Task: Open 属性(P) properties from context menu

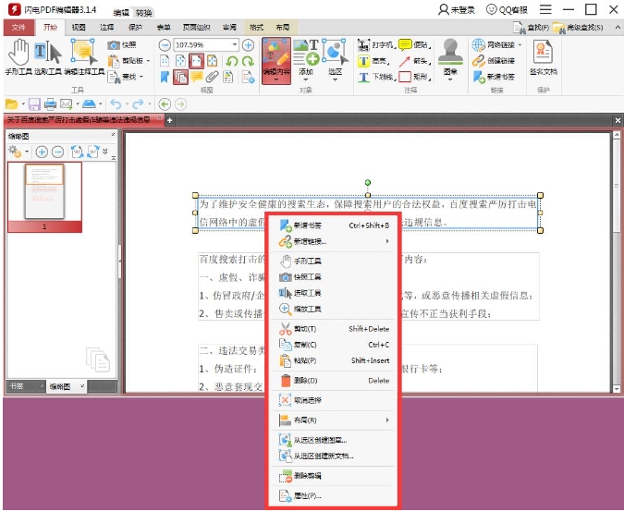Action: [x=334, y=496]
